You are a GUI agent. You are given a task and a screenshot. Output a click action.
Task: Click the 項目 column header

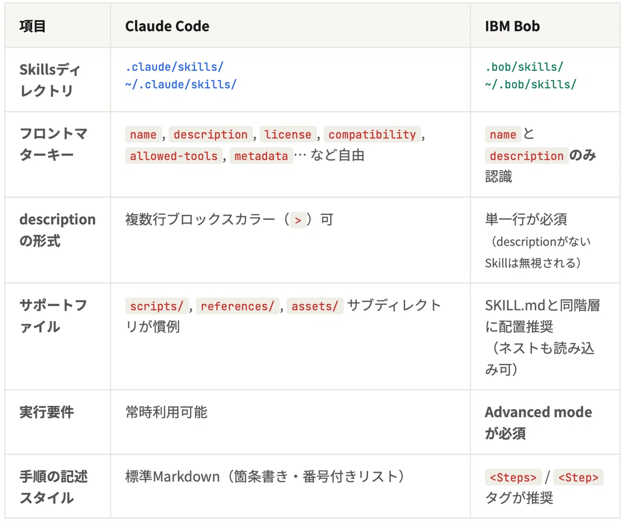pos(33,26)
